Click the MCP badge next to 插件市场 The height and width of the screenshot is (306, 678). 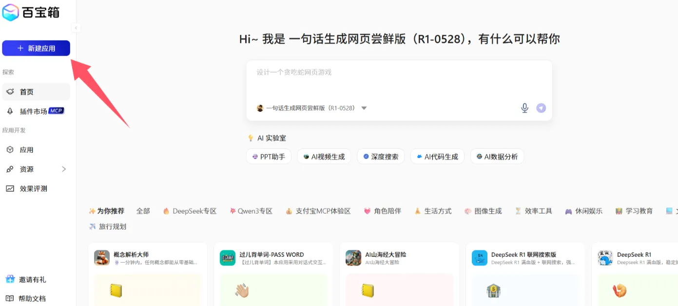click(x=56, y=110)
